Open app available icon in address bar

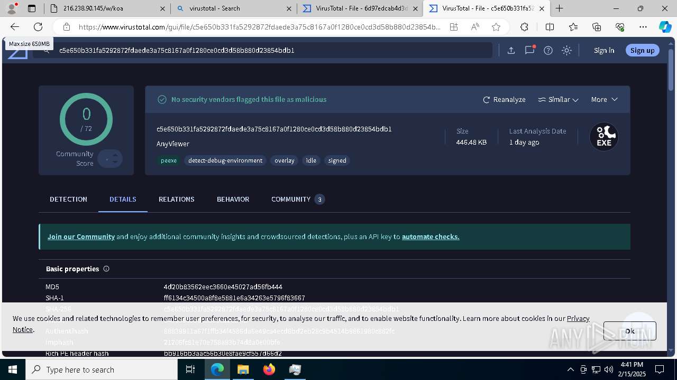coord(454,27)
